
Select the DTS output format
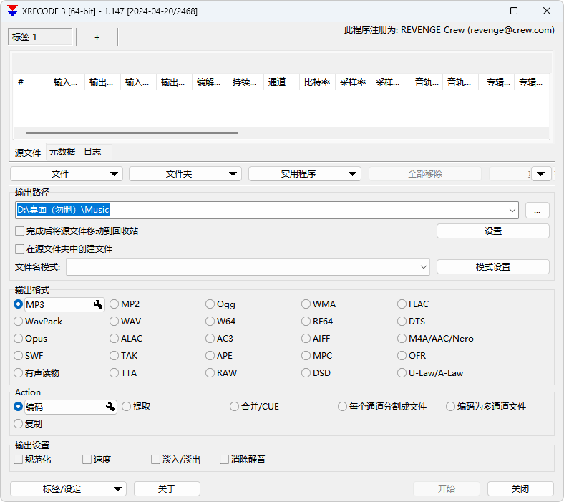click(x=411, y=322)
